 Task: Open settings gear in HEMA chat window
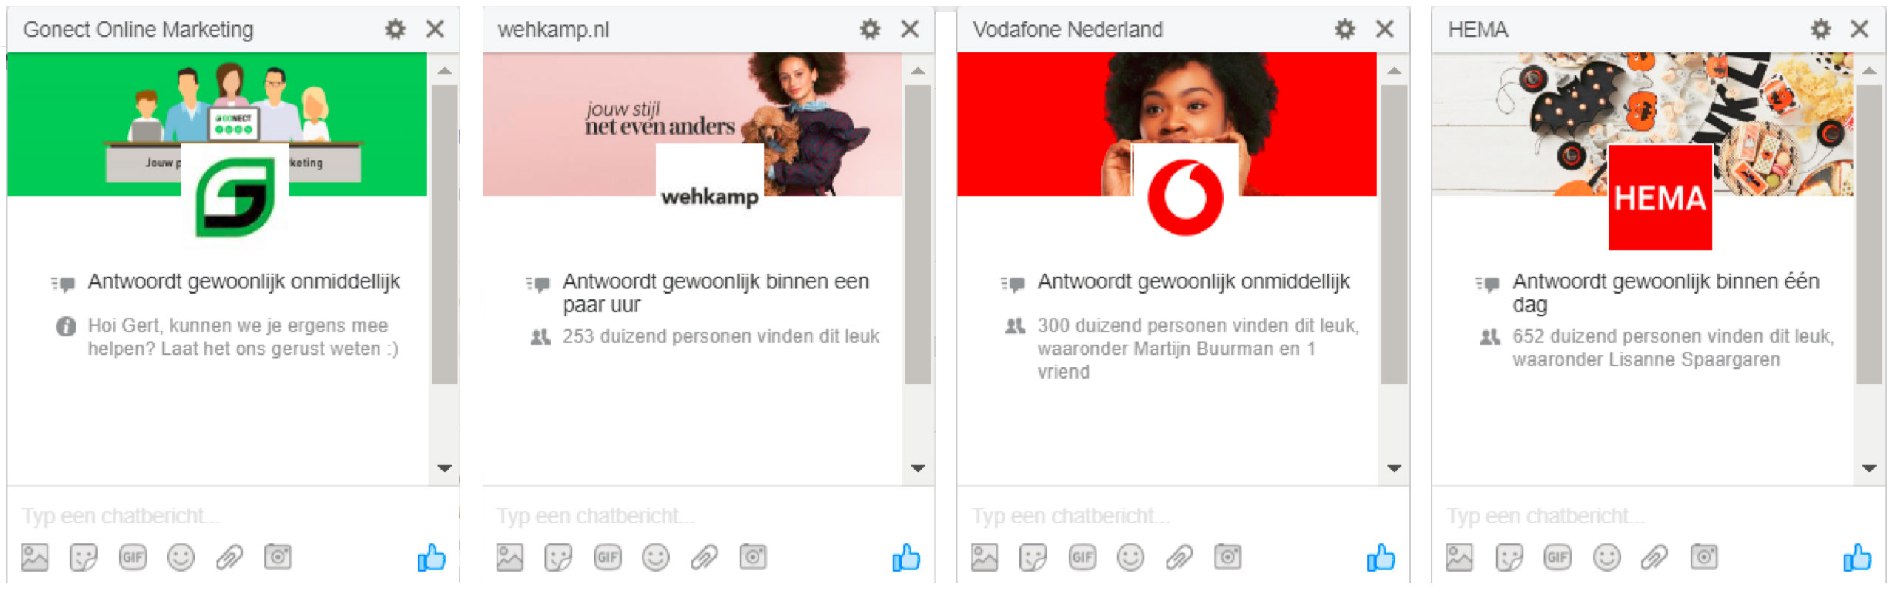(1820, 30)
